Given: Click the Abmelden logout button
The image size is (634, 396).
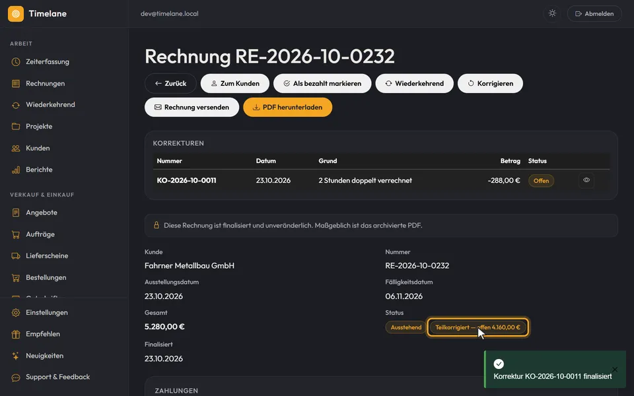Looking at the screenshot, I should [594, 14].
